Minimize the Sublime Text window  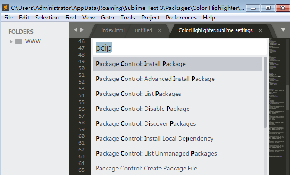tap(253, 8)
